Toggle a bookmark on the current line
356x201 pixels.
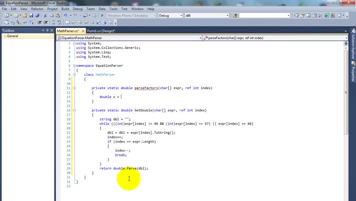click(x=68, y=23)
